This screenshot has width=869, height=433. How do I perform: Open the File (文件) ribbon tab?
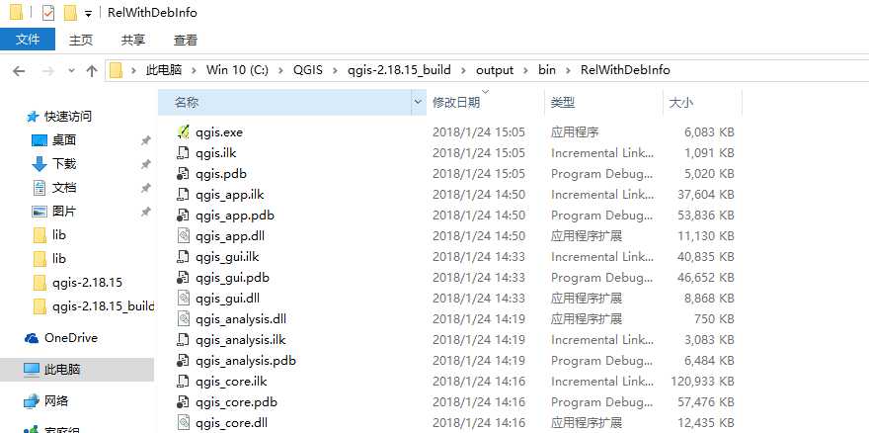28,40
